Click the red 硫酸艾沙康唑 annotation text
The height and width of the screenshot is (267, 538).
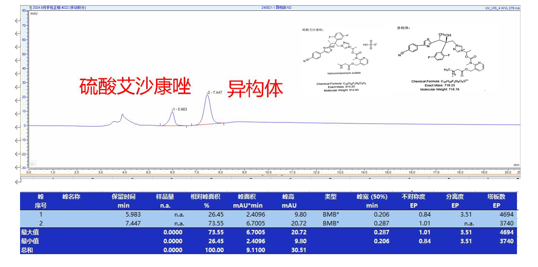135,87
